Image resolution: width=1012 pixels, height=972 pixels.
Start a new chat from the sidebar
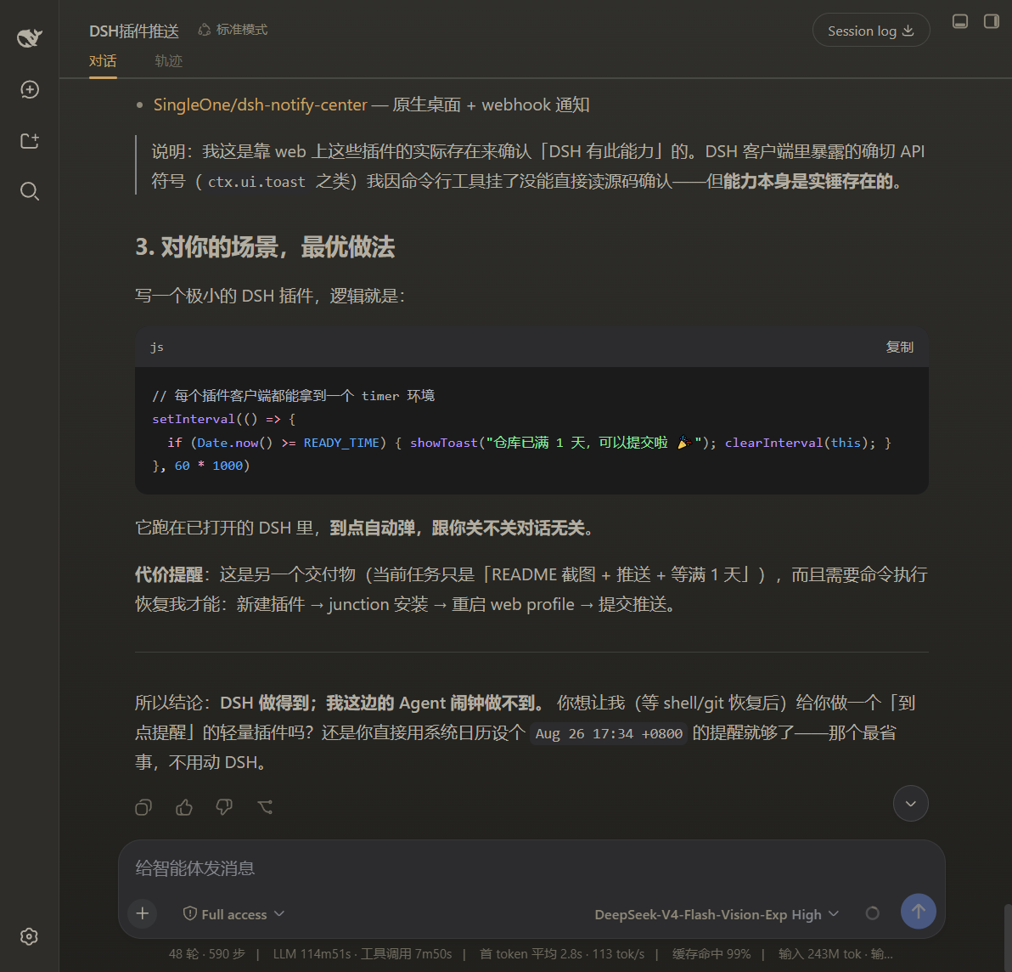(x=30, y=90)
